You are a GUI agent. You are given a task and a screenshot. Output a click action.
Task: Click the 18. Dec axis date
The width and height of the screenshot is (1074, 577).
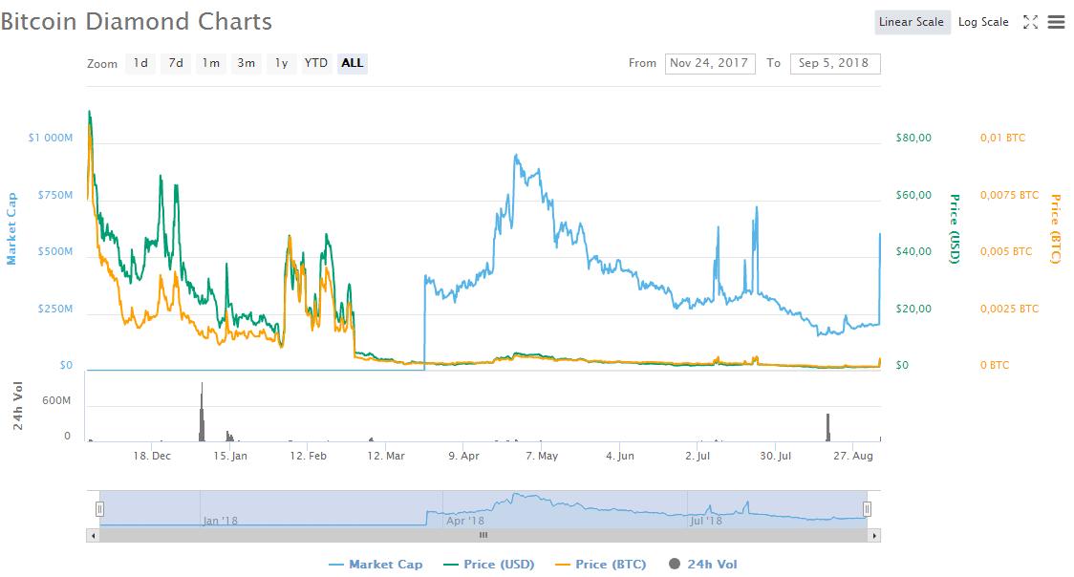[152, 456]
